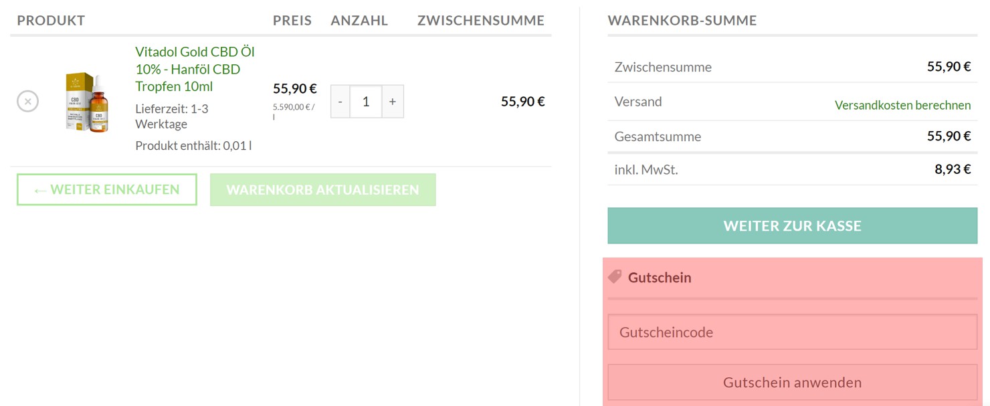The width and height of the screenshot is (990, 406).
Task: Decrease the quantity with minus button
Action: coord(340,102)
